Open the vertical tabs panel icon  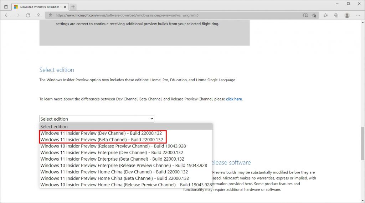[x=6, y=7]
